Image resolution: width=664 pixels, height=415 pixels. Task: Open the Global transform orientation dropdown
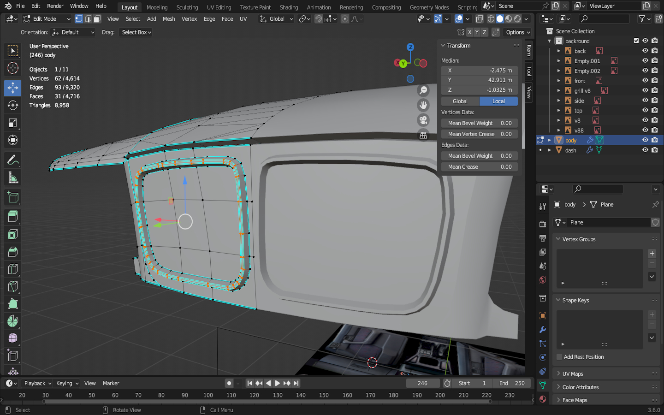tap(277, 19)
